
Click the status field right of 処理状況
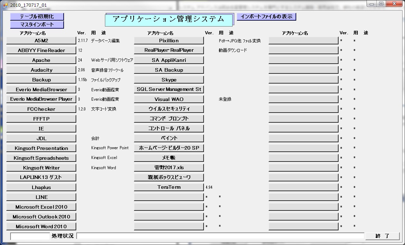(220, 236)
